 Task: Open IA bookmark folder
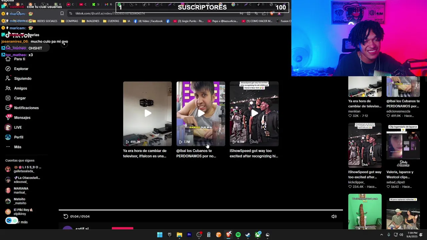point(126,21)
